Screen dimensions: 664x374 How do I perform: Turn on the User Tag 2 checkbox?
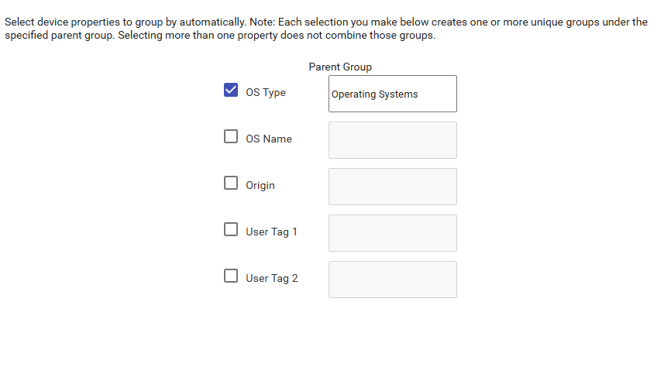pos(231,276)
